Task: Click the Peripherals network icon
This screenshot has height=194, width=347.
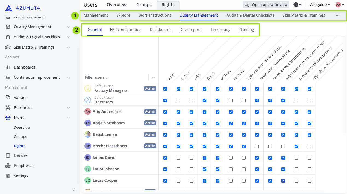Action: pyautogui.click(x=8, y=166)
